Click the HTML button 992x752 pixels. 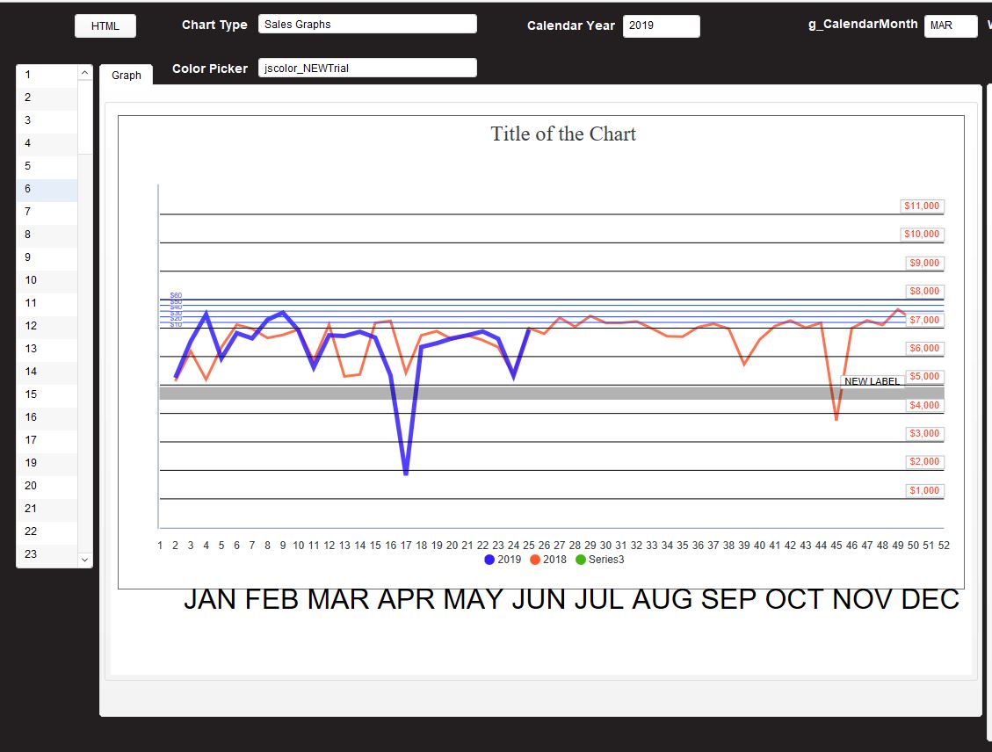105,25
